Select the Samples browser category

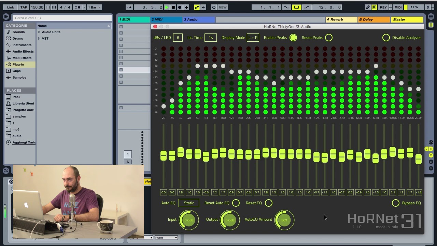tap(19, 77)
